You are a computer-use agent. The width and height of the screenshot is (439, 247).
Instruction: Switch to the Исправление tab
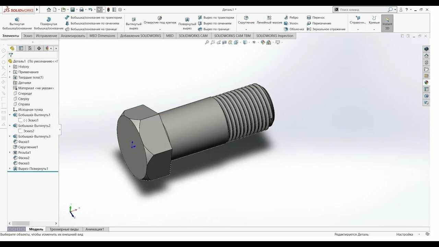(47, 36)
